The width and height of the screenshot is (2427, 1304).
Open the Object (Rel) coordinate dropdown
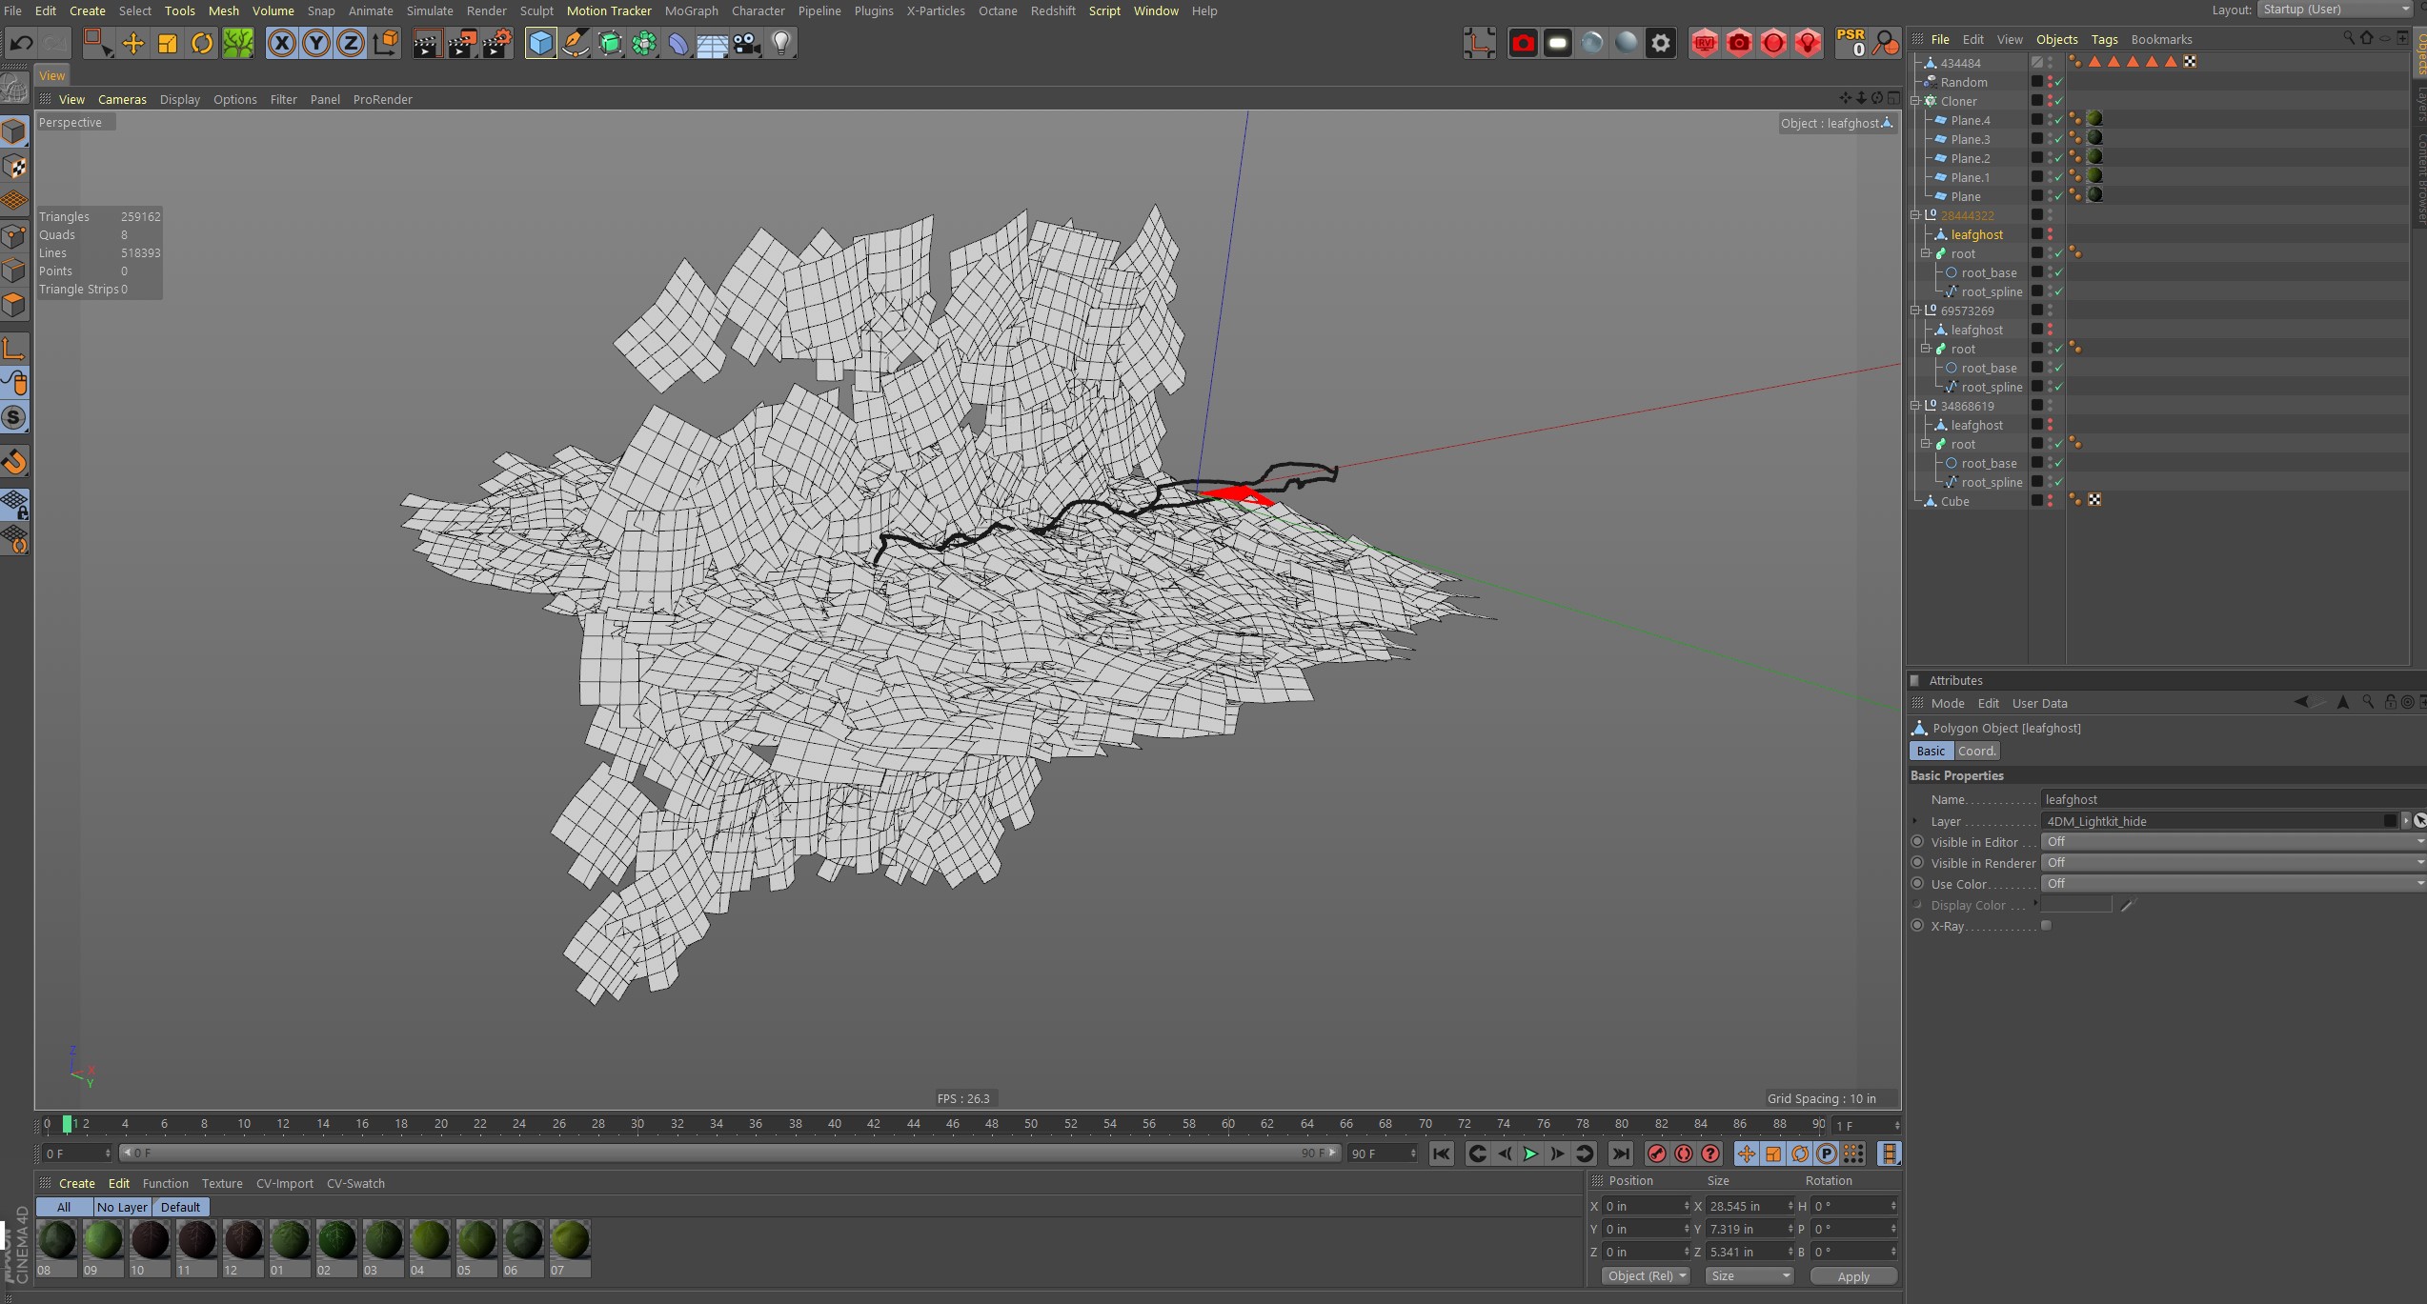point(1646,1275)
